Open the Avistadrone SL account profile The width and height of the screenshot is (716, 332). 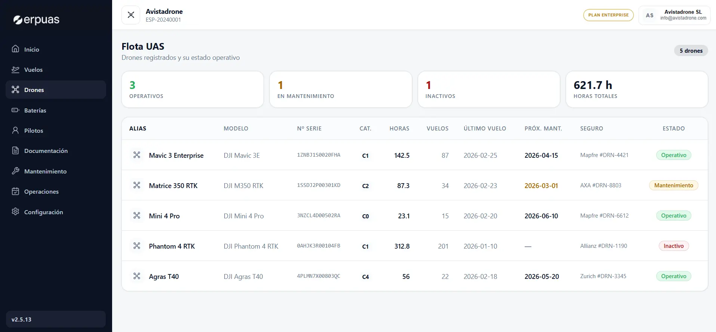pos(674,15)
